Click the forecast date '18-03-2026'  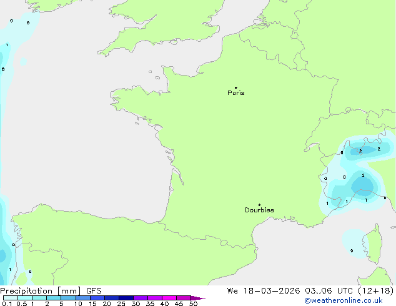click(272, 291)
